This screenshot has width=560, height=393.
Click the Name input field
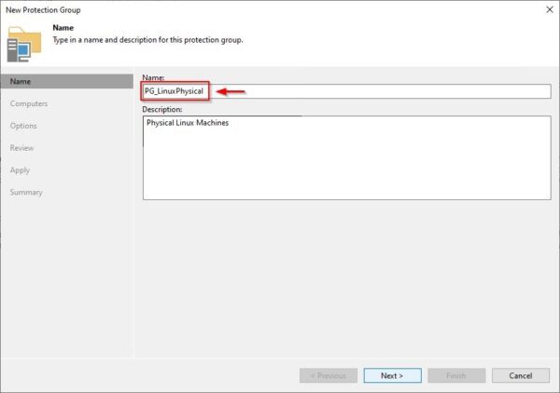[346, 91]
